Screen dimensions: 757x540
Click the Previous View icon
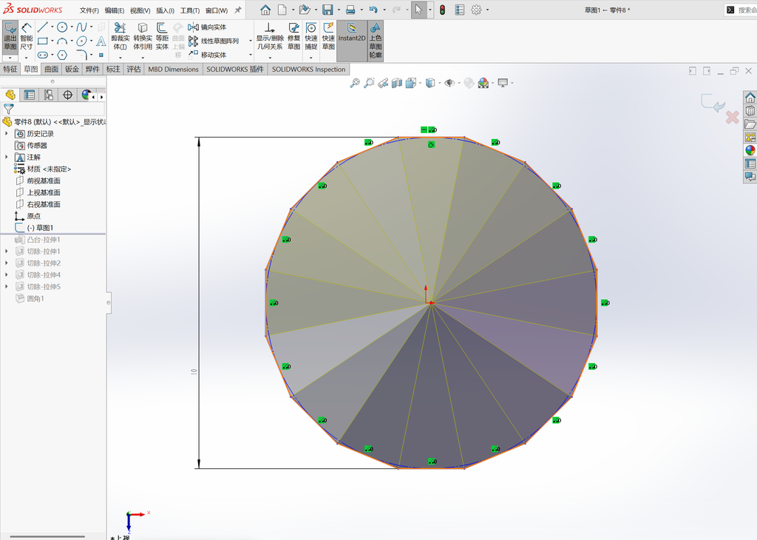383,83
